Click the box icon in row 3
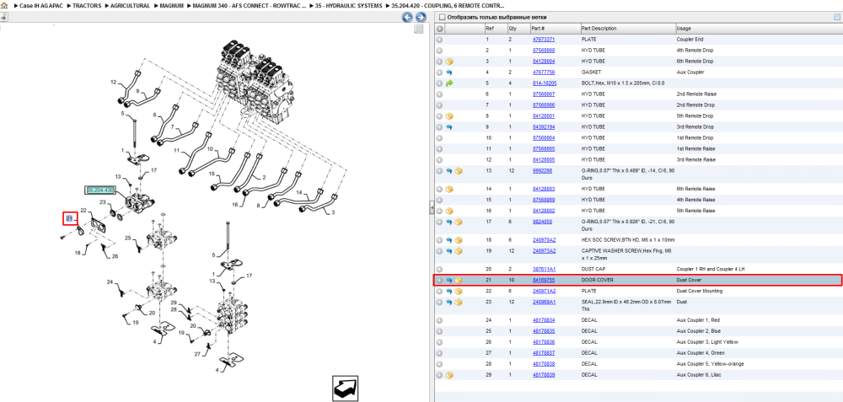843x402 pixels. click(449, 62)
